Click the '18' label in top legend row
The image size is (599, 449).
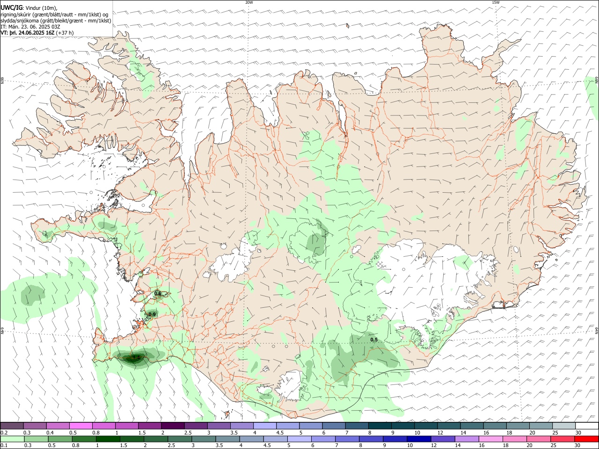509,433
